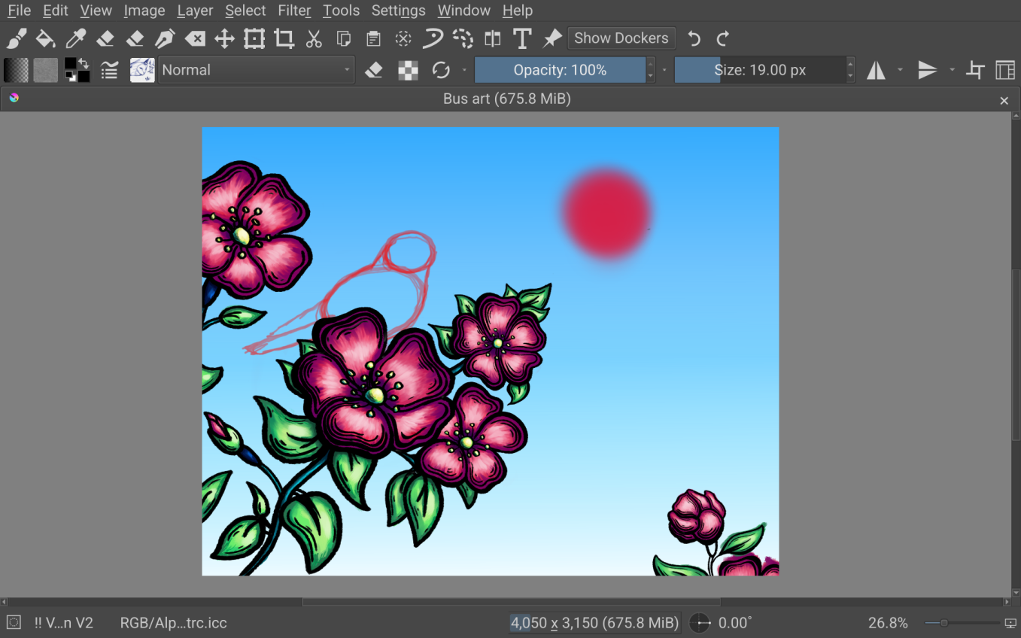Viewport: 1021px width, 638px height.
Task: Pick the Fill bucket tool
Action: coord(46,38)
